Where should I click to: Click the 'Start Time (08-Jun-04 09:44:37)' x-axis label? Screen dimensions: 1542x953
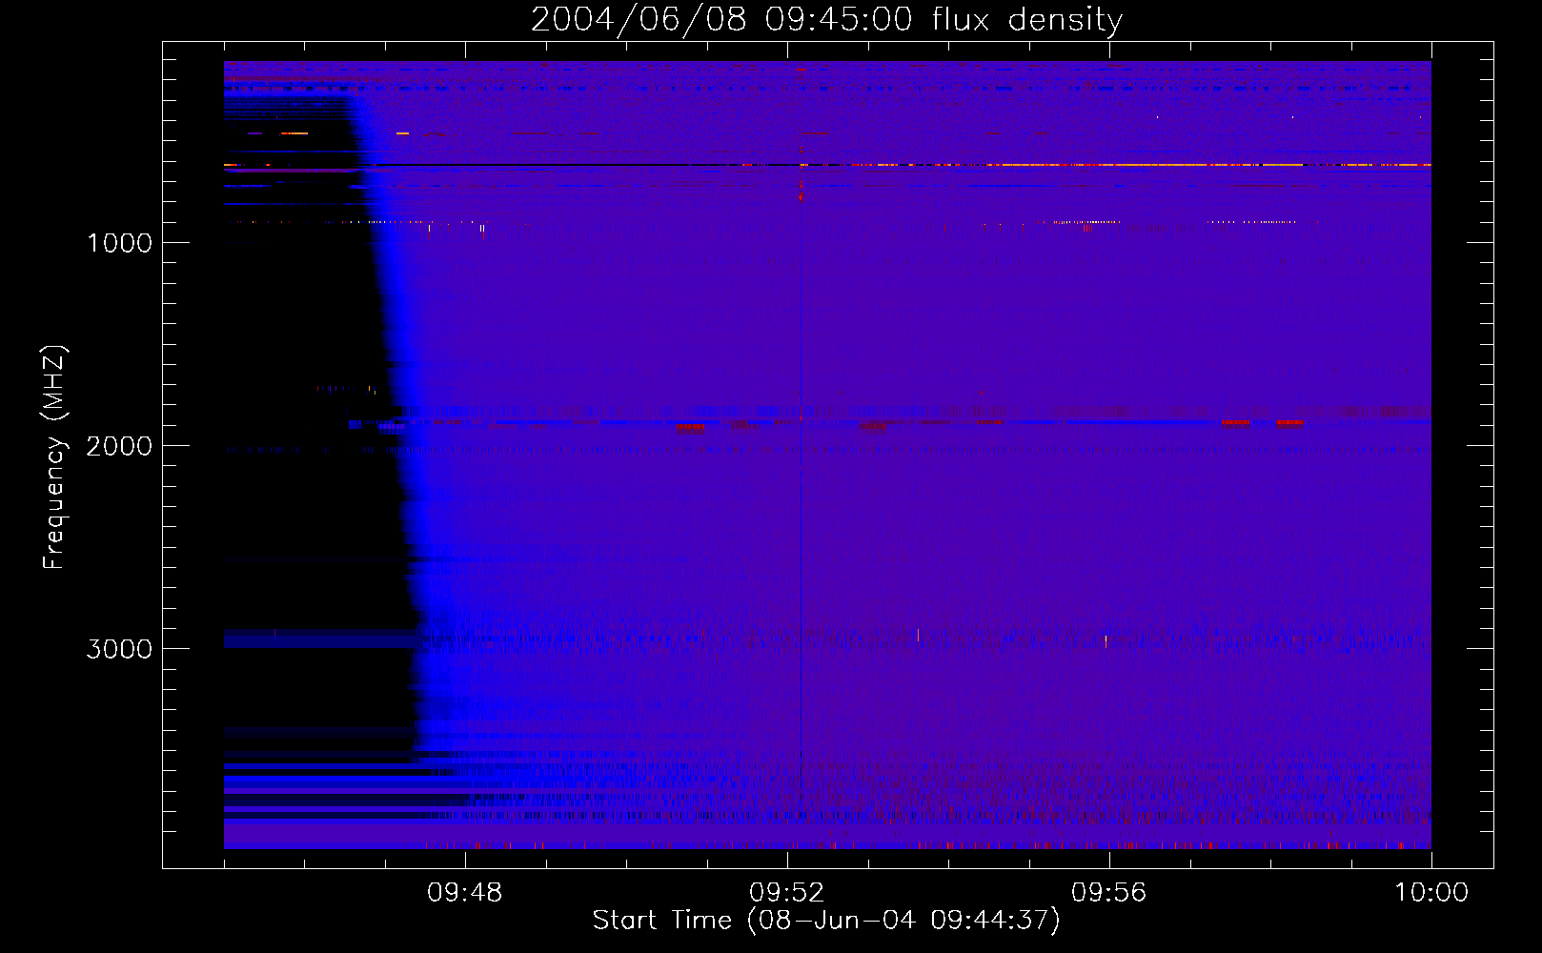[826, 921]
